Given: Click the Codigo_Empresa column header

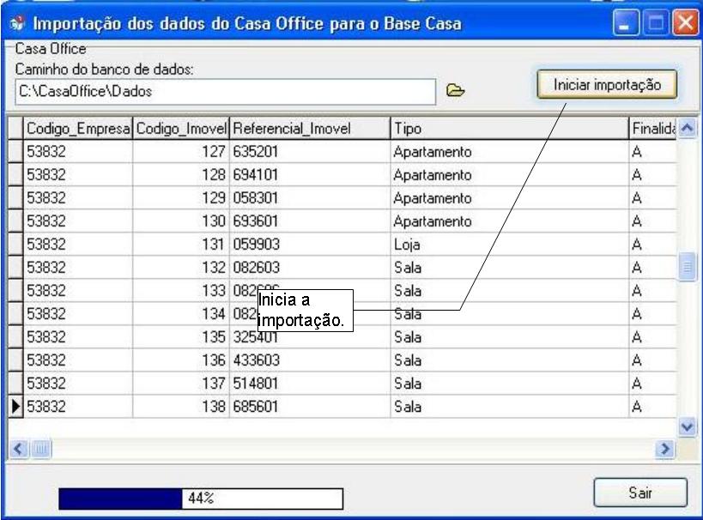Looking at the screenshot, I should point(78,128).
